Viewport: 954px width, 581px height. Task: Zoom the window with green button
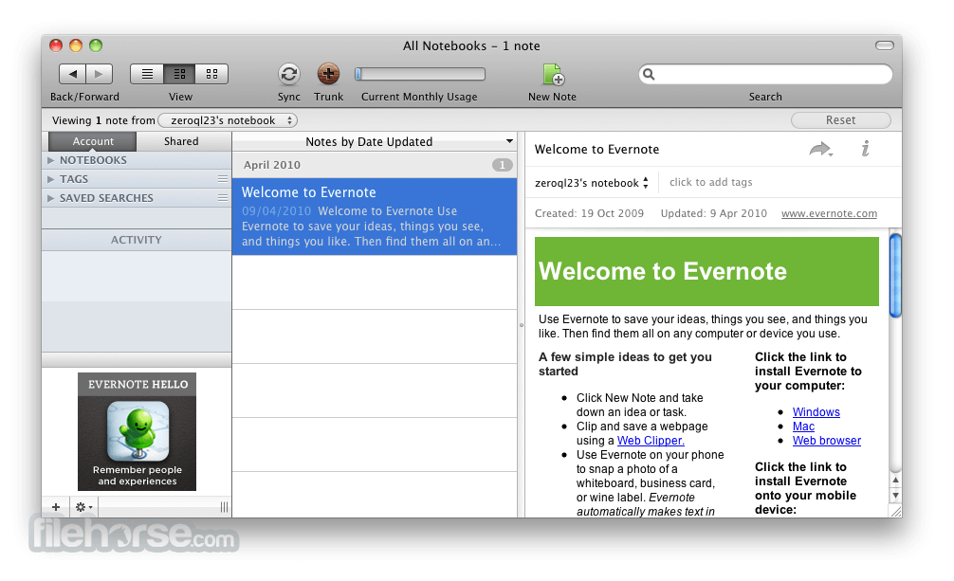coord(96,45)
